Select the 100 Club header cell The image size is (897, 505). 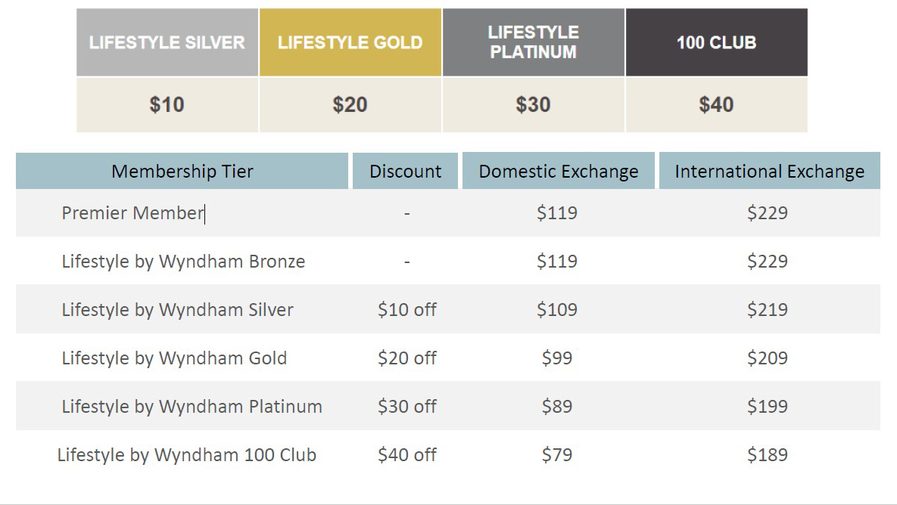coord(716,42)
